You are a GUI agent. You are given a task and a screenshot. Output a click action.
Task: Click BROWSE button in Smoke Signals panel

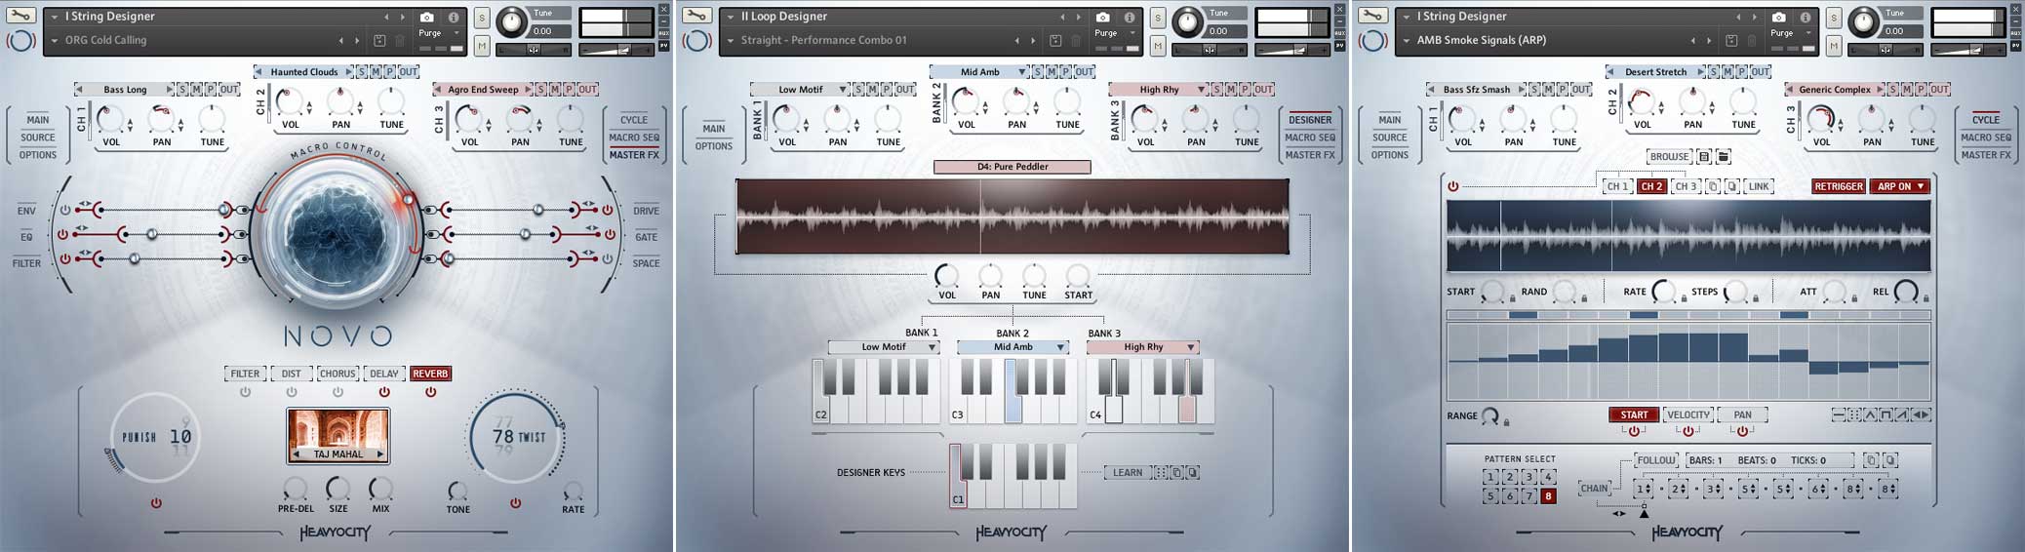coord(1669,156)
